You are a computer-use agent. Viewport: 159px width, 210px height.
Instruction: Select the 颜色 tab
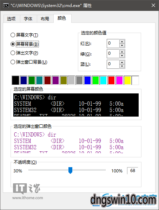coord(62,18)
